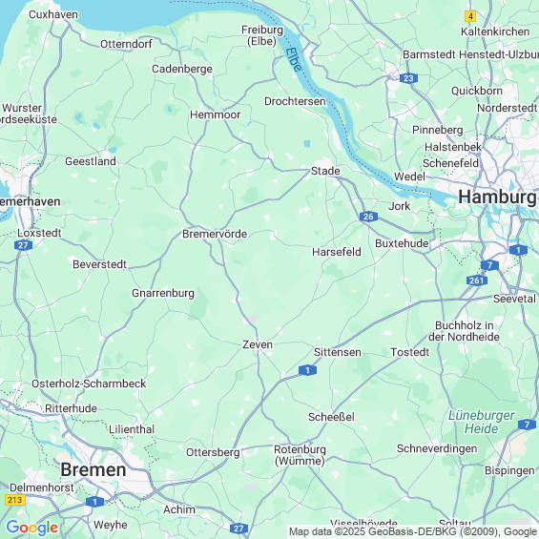This screenshot has width=539, height=539.
Task: Click the yellow 213 road shield near Delmenhorst
Action: [14, 500]
